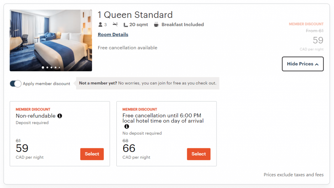Viewport: 334px width, 188px height.
Task: Click the Free cancellation available text
Action: pos(128,47)
